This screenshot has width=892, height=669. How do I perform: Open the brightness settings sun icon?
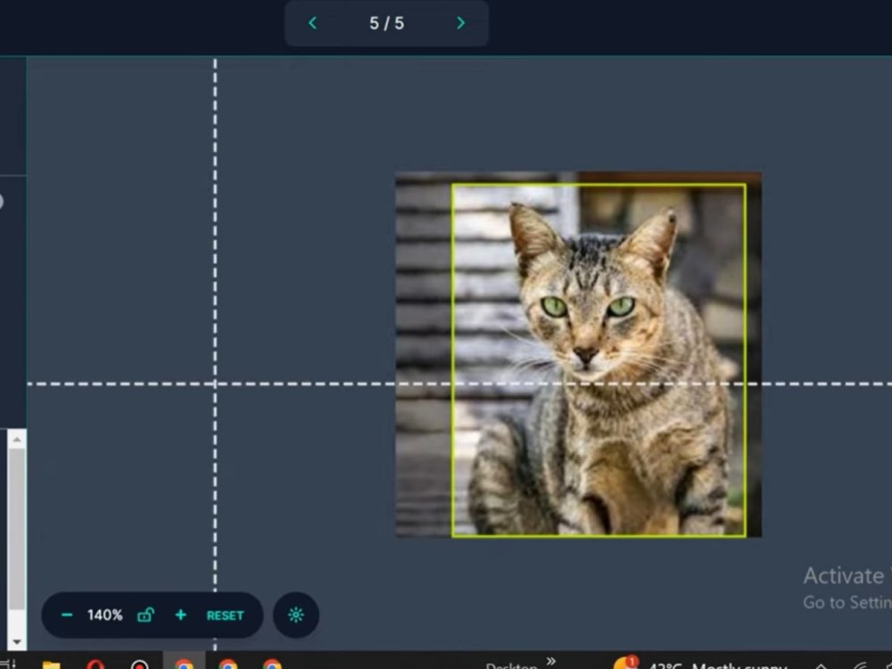pos(296,615)
